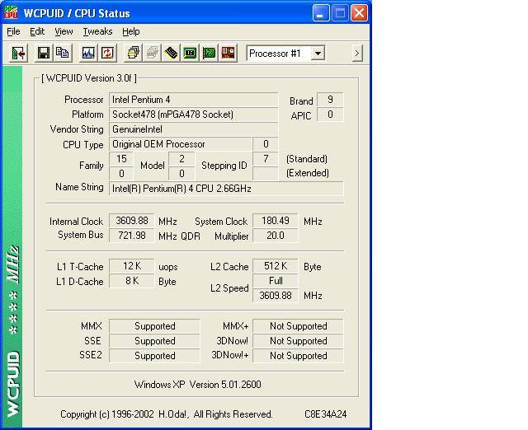Image resolution: width=528 pixels, height=430 pixels.
Task: Click the System Bus value '721.98'
Action: point(132,236)
